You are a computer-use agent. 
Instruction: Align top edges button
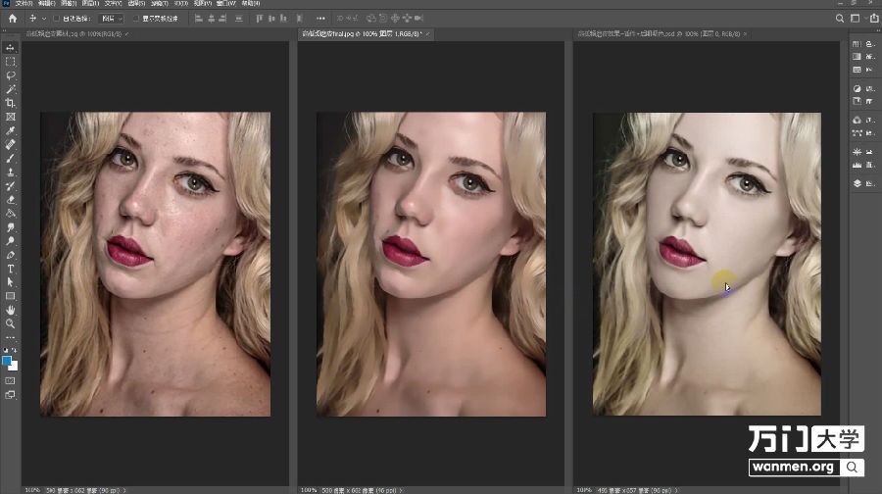(260, 19)
